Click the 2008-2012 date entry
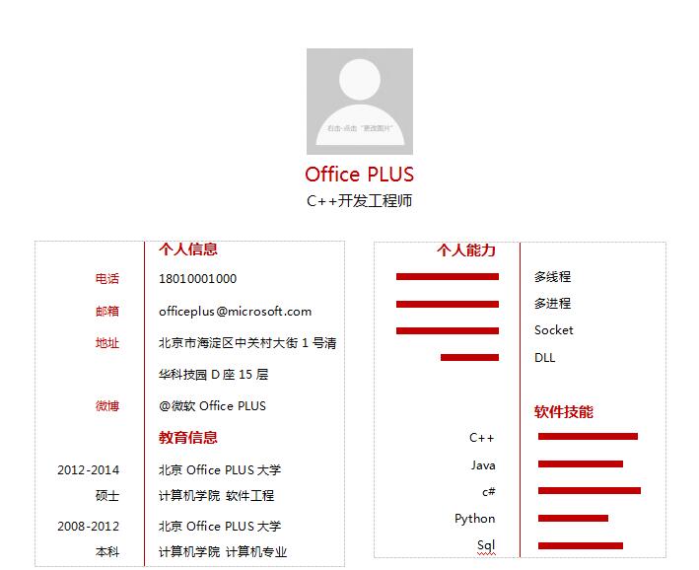The width and height of the screenshot is (699, 570). pos(88,527)
